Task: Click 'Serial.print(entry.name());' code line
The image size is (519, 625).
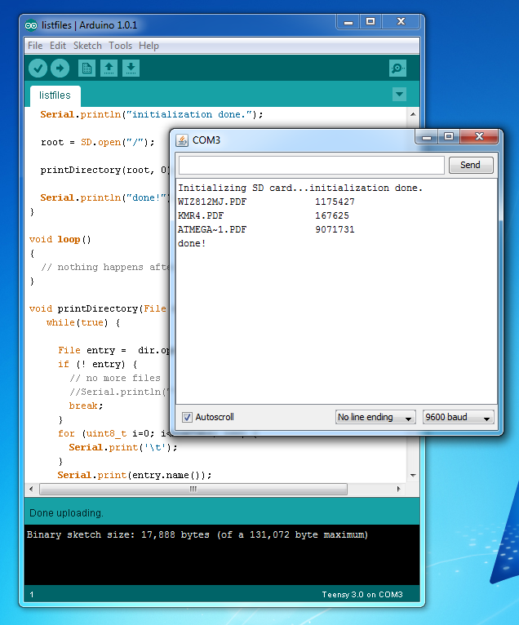Action: 135,475
